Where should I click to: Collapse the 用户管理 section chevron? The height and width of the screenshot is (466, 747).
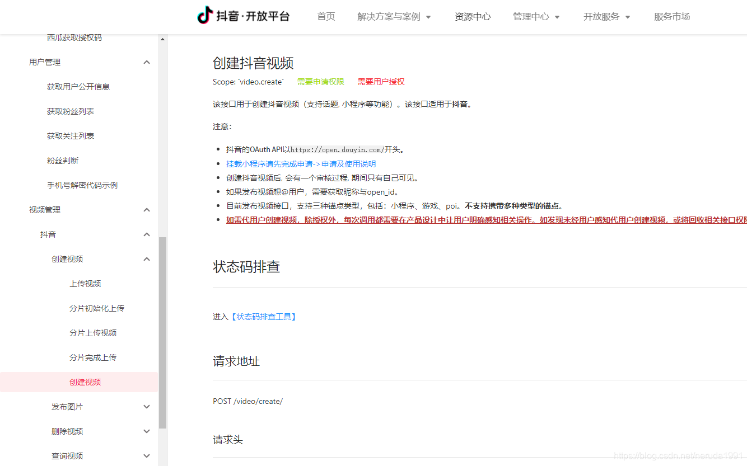[x=147, y=62]
